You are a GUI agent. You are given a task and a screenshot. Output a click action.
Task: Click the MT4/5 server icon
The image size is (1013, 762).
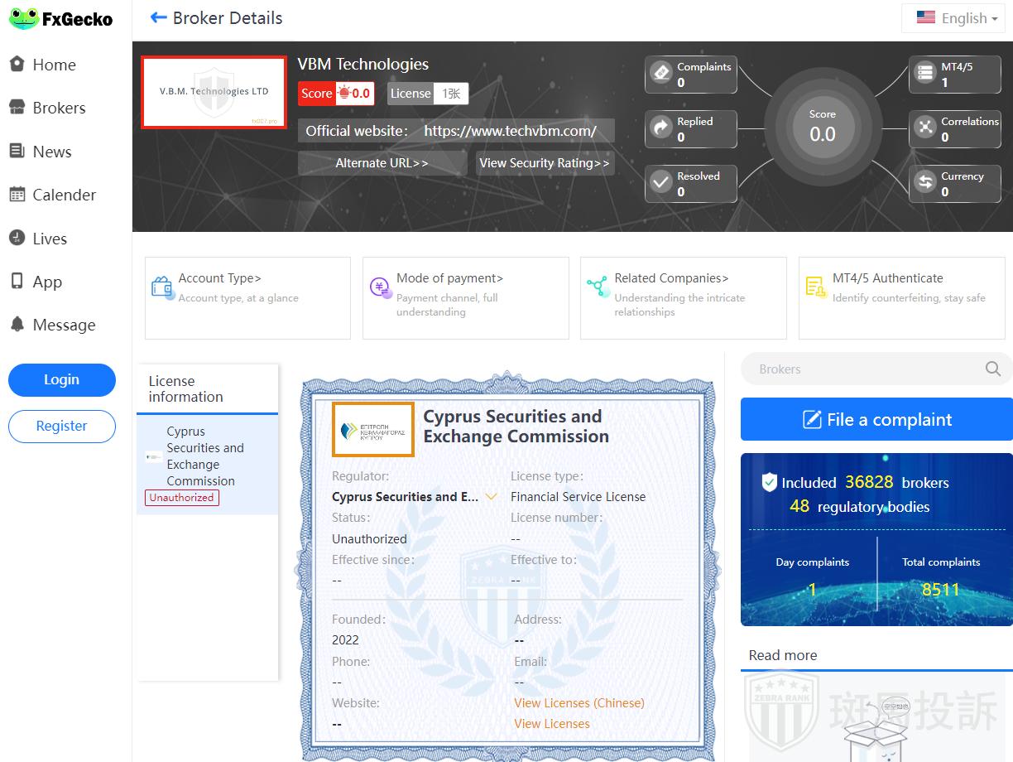[925, 75]
